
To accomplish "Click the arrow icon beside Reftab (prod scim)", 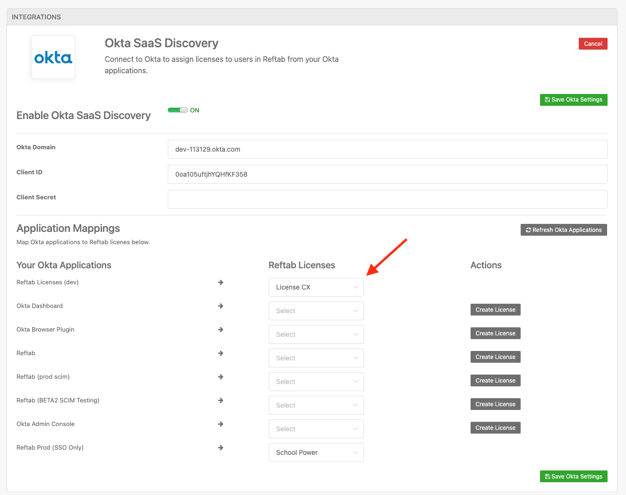I will pos(221,377).
